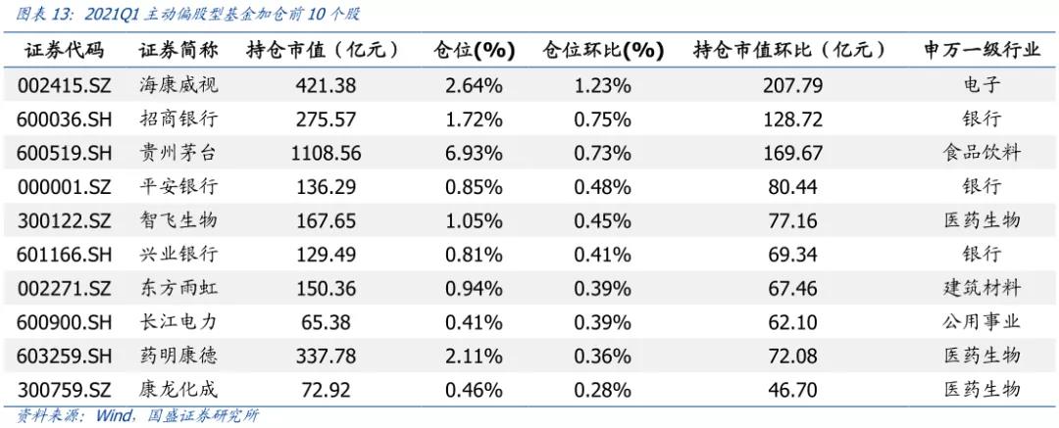
Task: Click the value 1108.56
Action: point(327,153)
